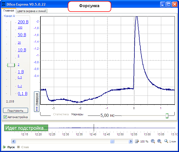Uncheck the Автонастройка checkbox
Viewport: 179px width, 152px height.
5,117
